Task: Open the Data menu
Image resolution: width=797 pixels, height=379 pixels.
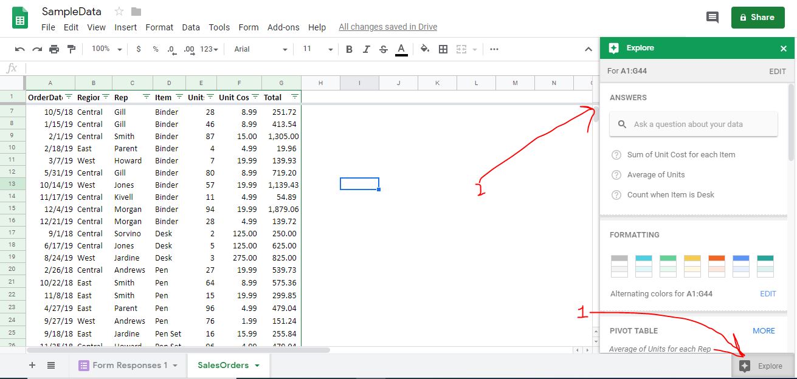Action: [x=190, y=27]
